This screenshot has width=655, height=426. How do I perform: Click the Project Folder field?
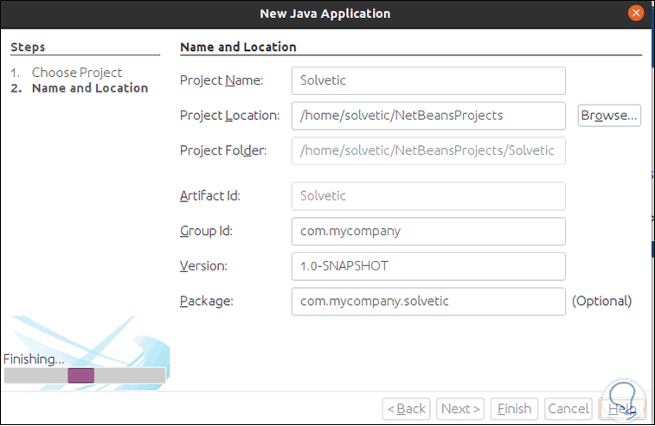pos(428,150)
